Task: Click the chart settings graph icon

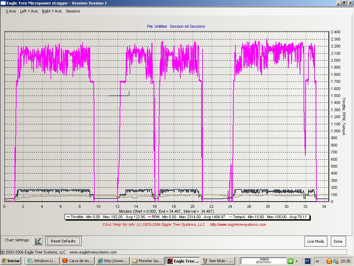Action: [38, 241]
